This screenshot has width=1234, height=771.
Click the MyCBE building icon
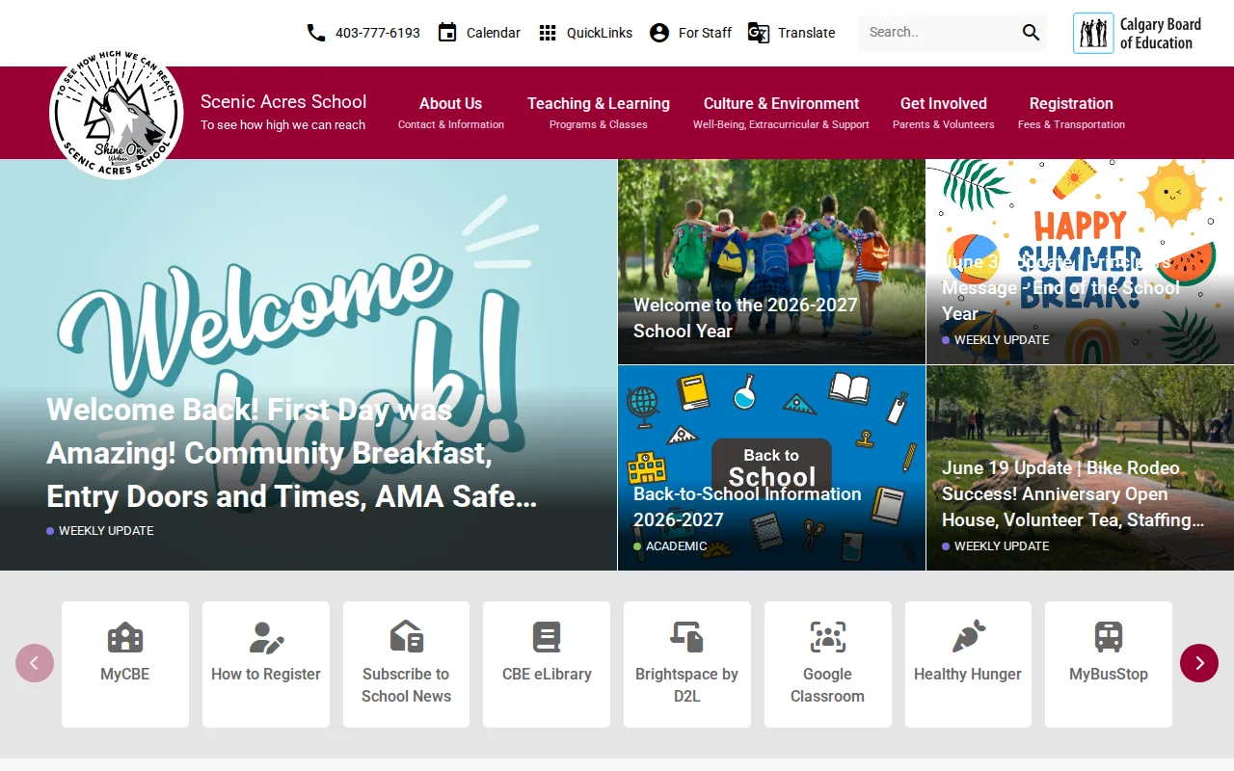click(125, 637)
